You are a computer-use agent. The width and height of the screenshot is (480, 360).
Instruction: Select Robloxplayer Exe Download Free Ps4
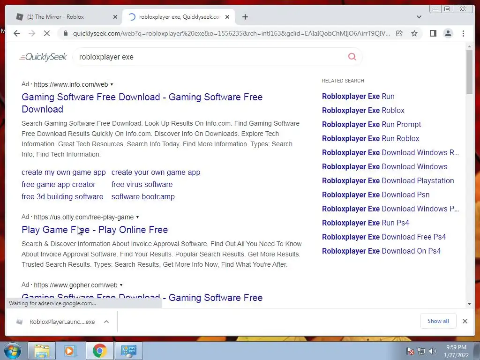pos(384,237)
